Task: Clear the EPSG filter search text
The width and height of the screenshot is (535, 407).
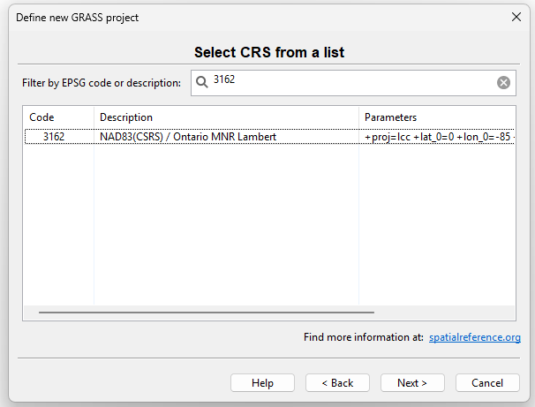Action: coord(503,83)
